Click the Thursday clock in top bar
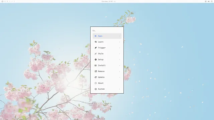 [x=107, y=1]
